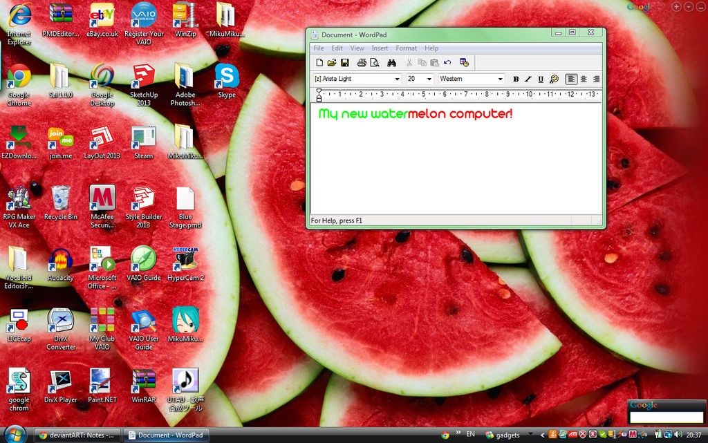
Task: Select the HyperCam 2 desktop icon
Action: (185, 265)
